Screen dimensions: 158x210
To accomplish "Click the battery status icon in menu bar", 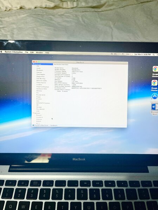I will [x=131, y=54].
